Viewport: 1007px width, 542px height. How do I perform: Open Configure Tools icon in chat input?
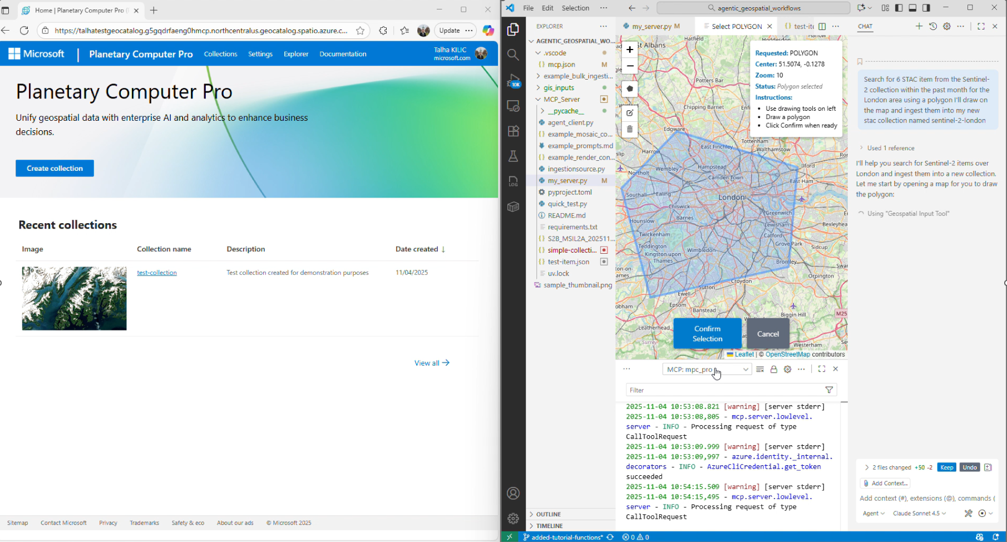(969, 514)
